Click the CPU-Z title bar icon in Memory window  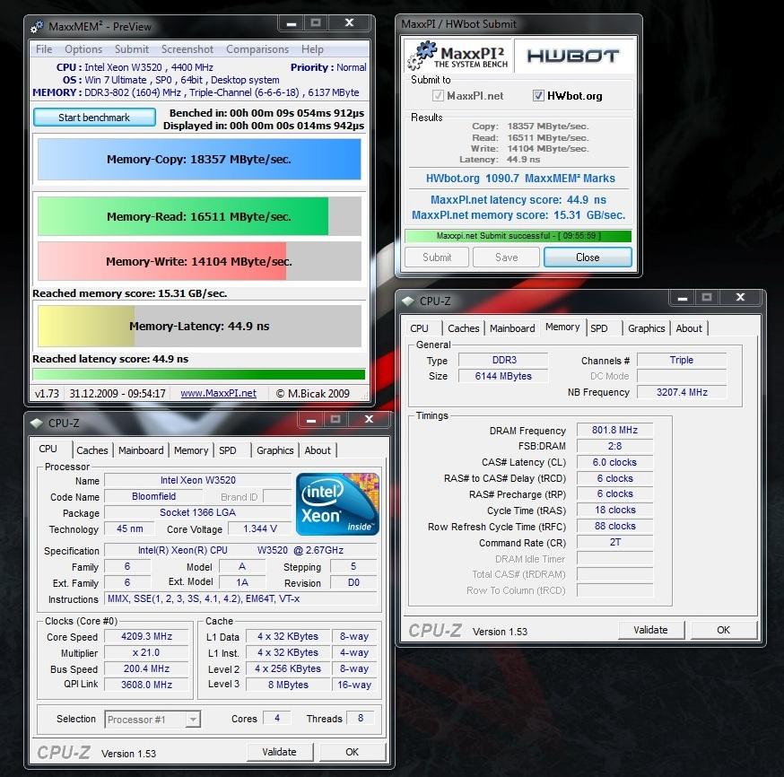pyautogui.click(x=408, y=301)
